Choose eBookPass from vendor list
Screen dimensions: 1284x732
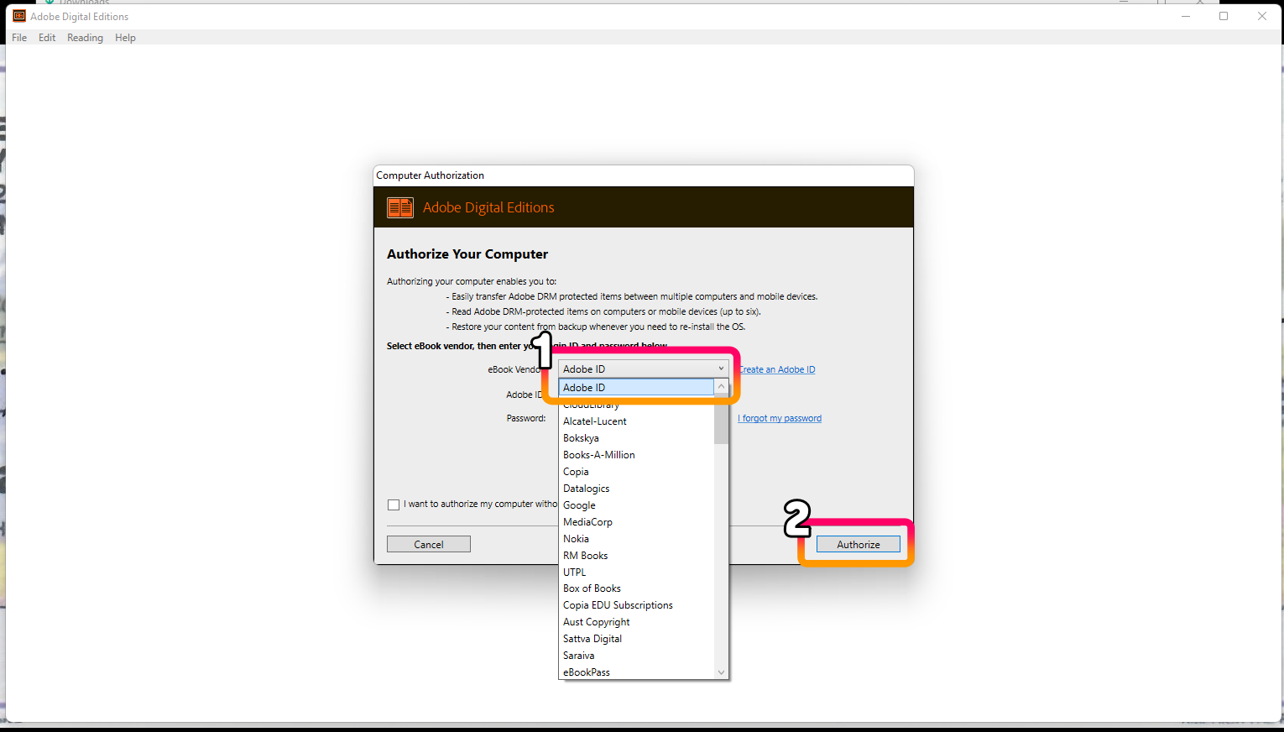[636, 672]
